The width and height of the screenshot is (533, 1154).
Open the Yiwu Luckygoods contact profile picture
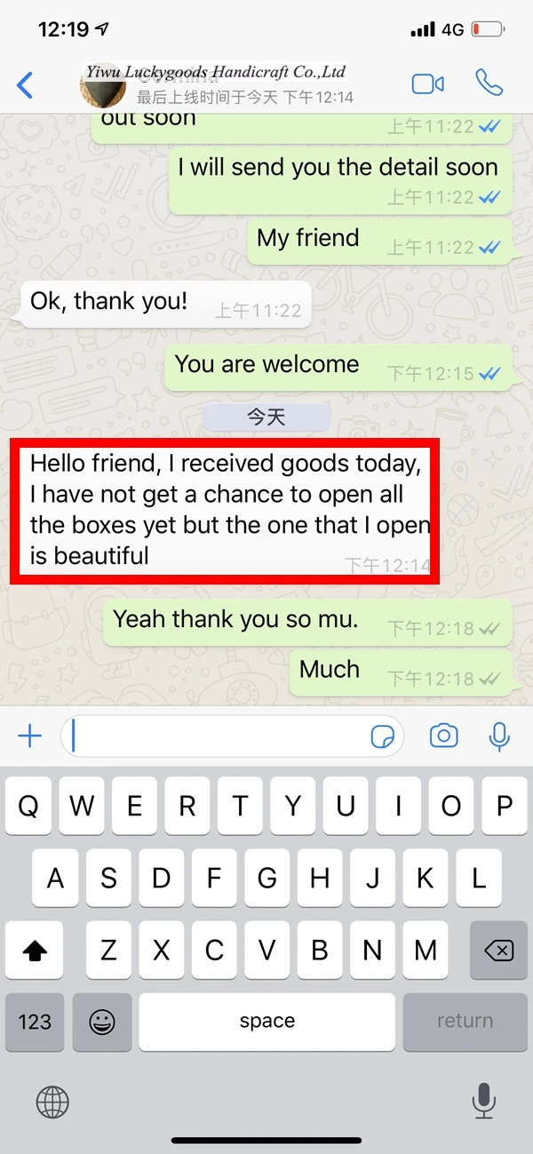103,86
